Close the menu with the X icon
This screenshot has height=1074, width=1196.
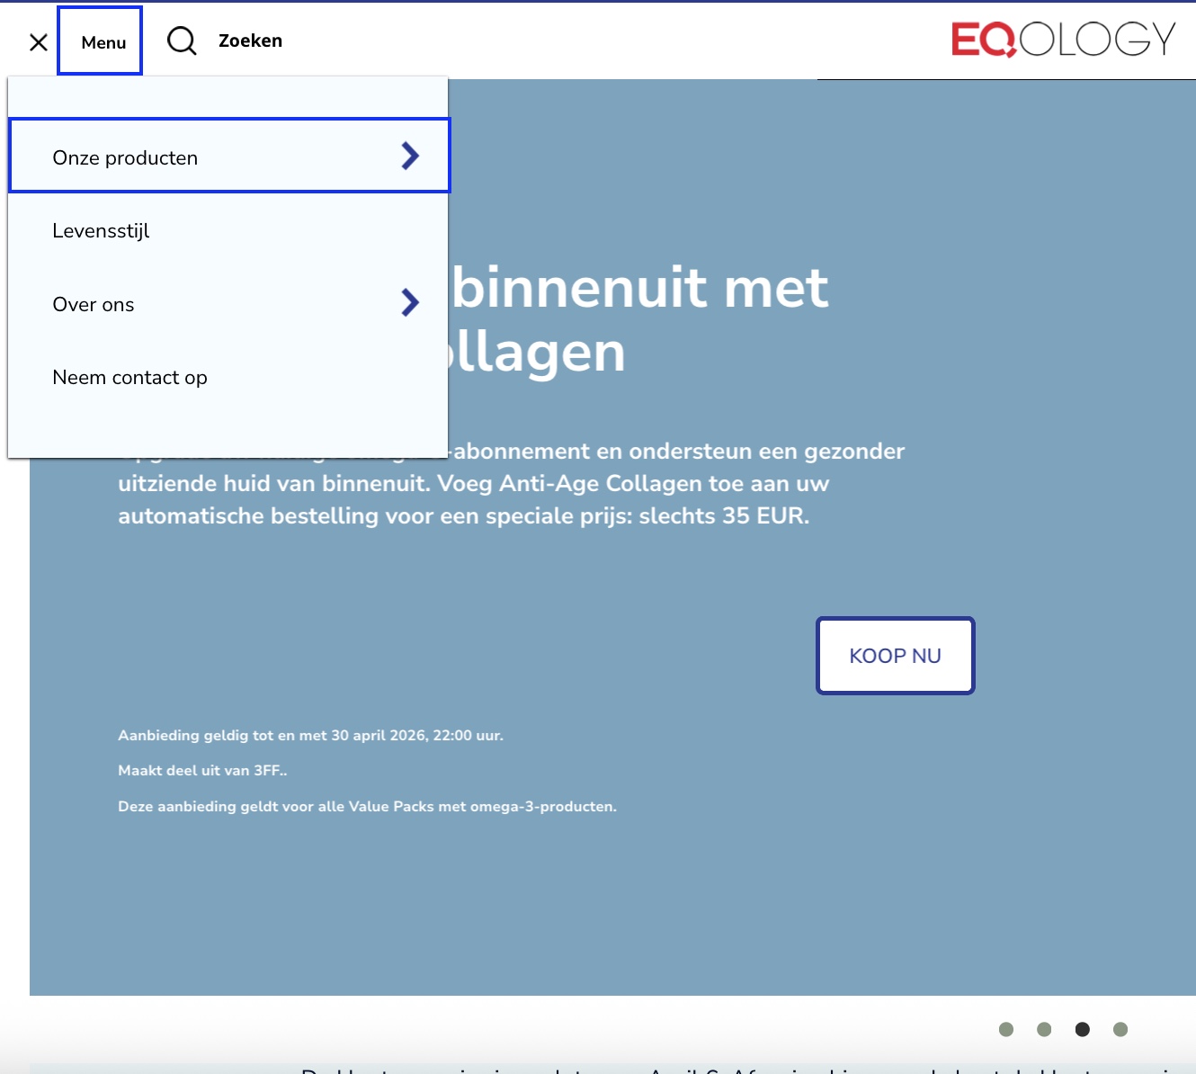tap(39, 42)
